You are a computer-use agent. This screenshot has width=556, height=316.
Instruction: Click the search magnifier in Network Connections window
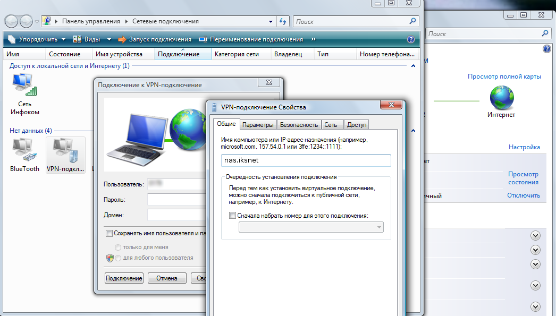[412, 21]
